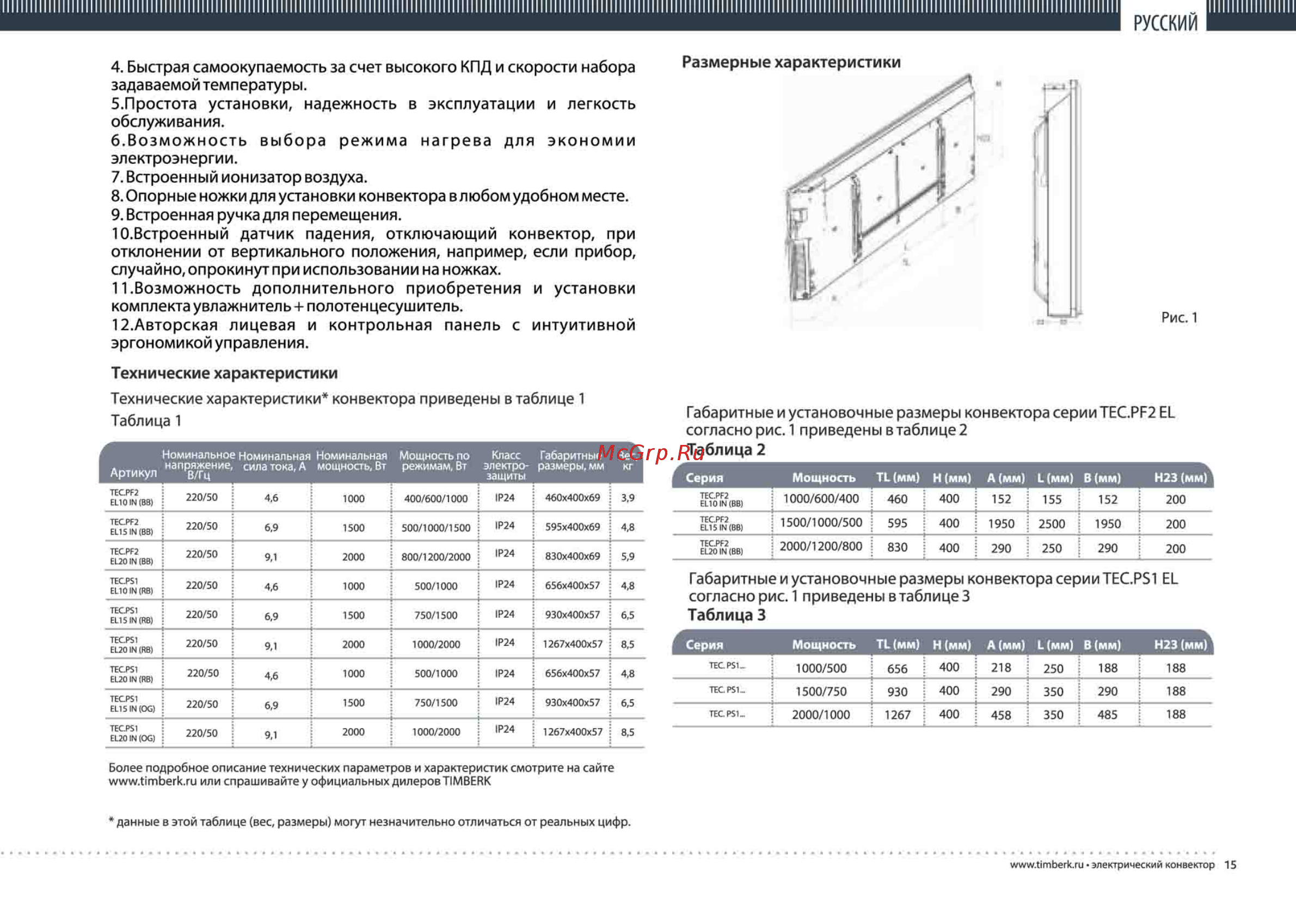Click the 'Класс электро-защиты' column header
This screenshot has height=904, width=1296.
coord(506,465)
